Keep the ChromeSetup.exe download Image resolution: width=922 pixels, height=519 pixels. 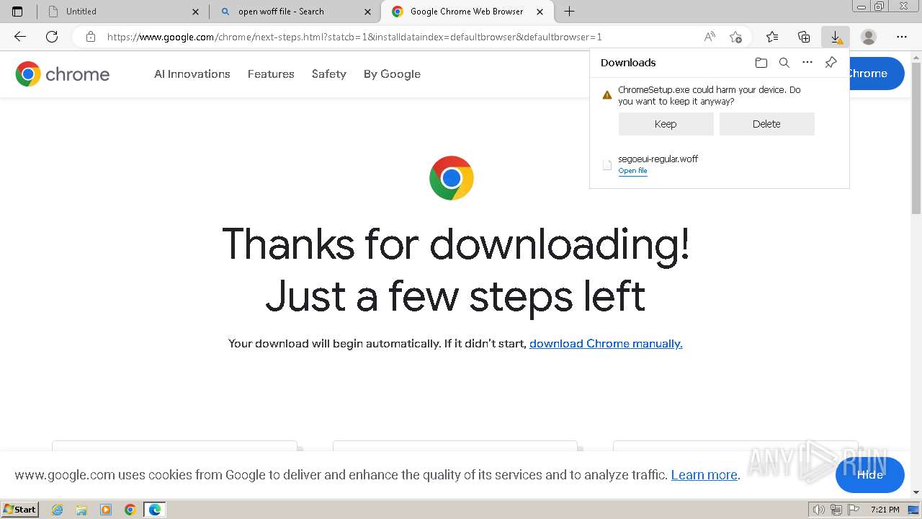tap(666, 124)
